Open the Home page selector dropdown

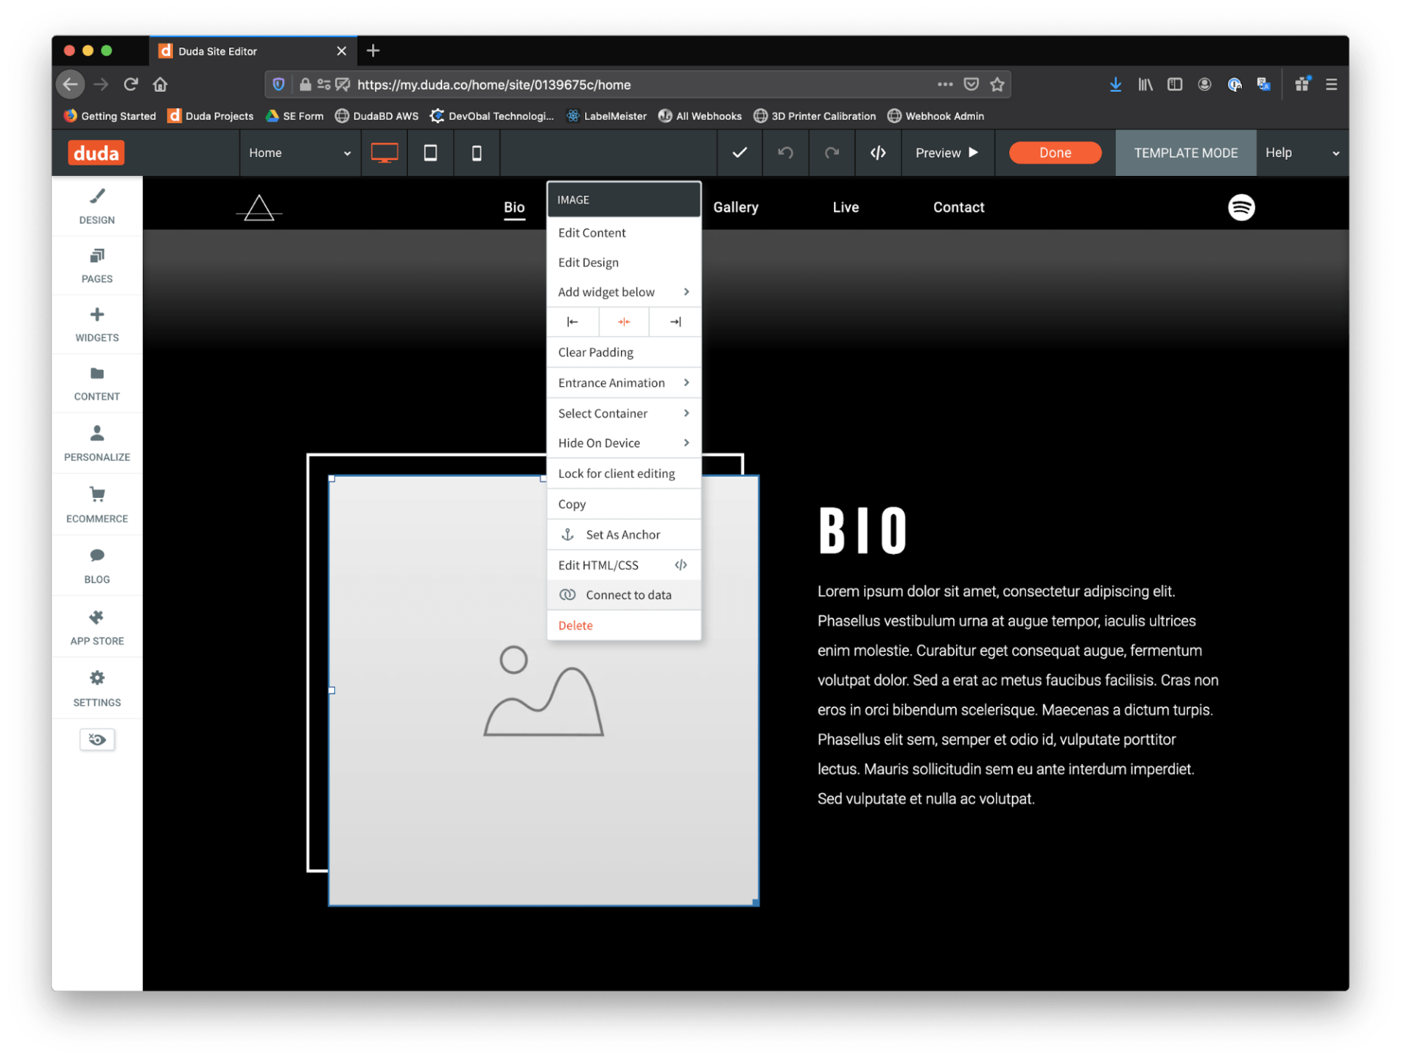300,153
